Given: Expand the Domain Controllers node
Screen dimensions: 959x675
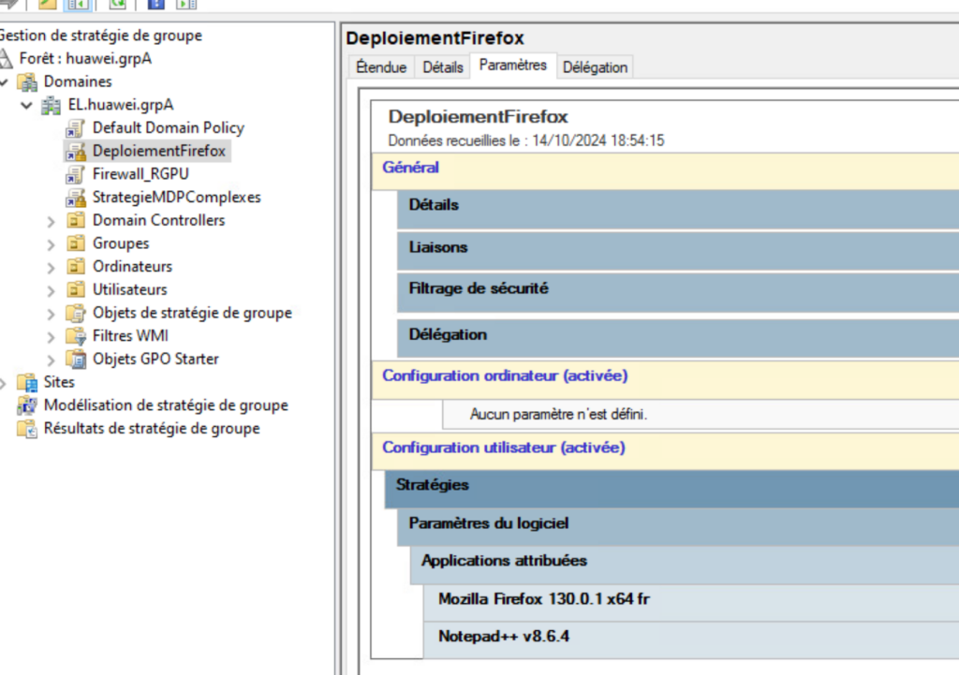Looking at the screenshot, I should [51, 221].
